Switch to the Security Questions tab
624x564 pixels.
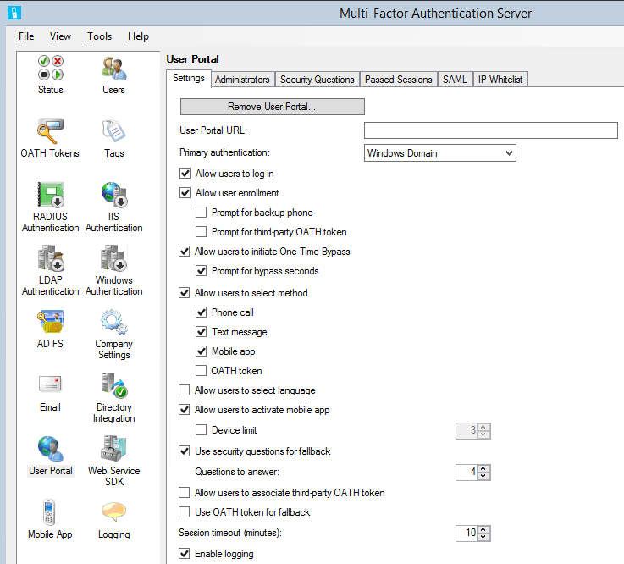click(317, 80)
